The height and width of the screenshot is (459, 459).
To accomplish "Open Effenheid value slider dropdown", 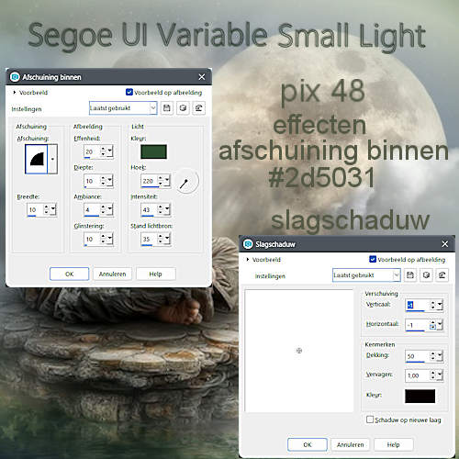I will (x=110, y=151).
